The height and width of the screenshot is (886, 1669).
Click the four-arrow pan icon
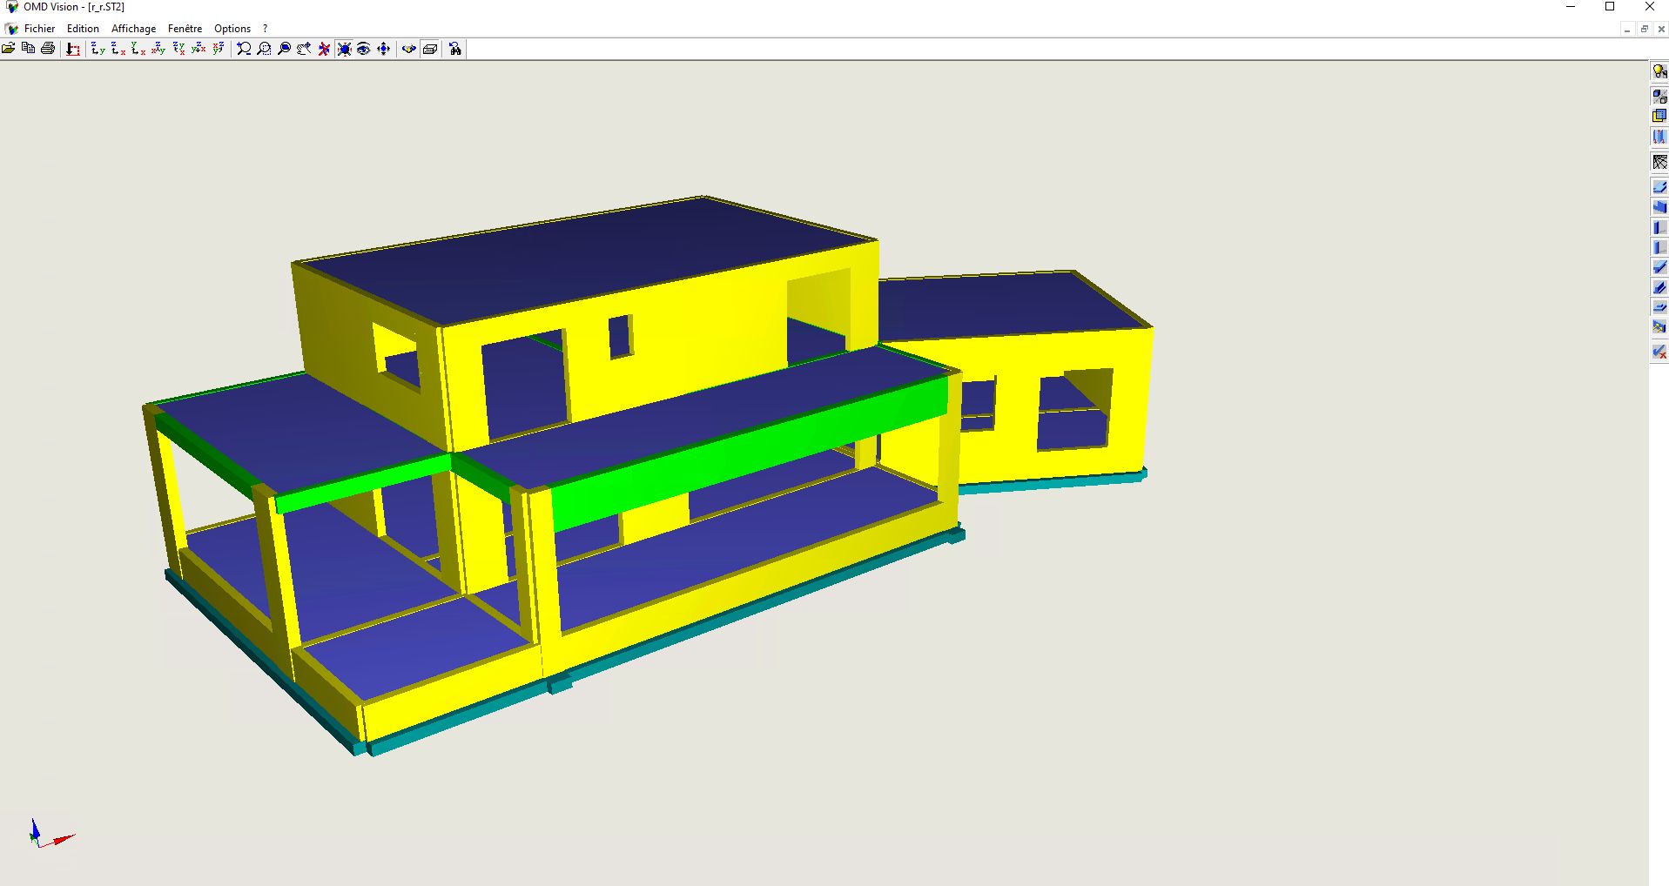coord(384,49)
